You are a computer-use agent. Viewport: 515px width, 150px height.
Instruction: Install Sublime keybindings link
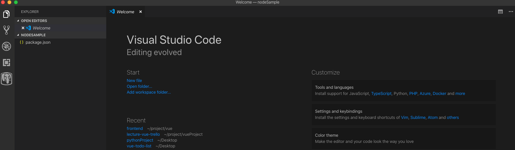click(418, 118)
